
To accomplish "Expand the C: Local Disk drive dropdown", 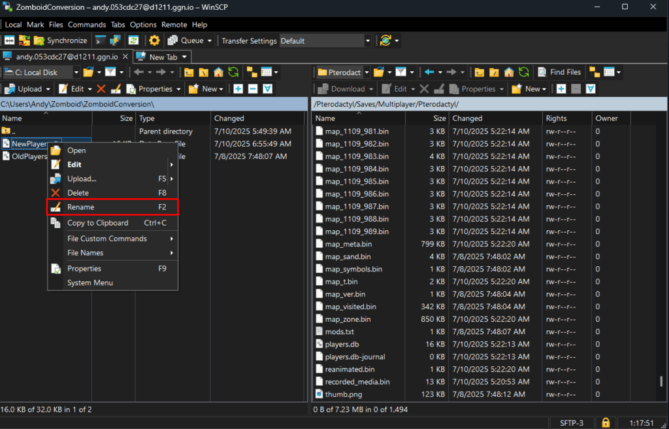I will click(76, 72).
